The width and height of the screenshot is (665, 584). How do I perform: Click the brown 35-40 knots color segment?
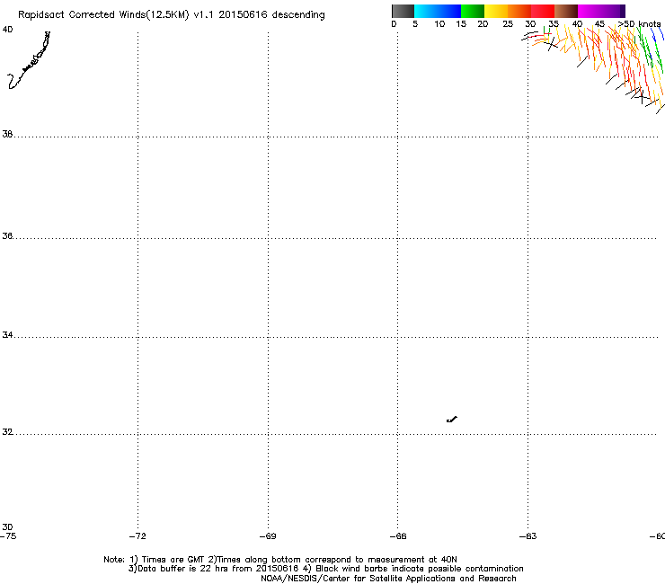click(x=566, y=11)
